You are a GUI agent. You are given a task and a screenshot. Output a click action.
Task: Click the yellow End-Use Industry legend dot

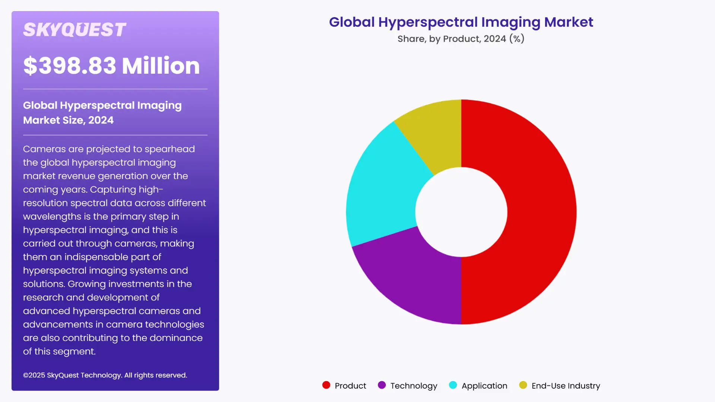coord(522,386)
